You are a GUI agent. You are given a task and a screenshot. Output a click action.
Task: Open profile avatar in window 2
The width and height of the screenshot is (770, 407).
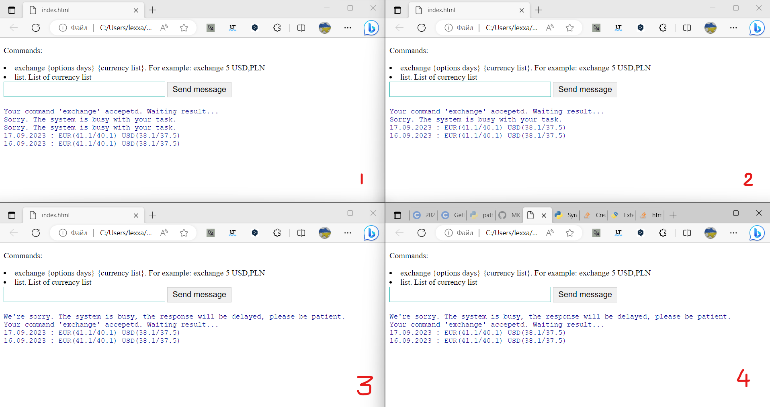tap(711, 28)
